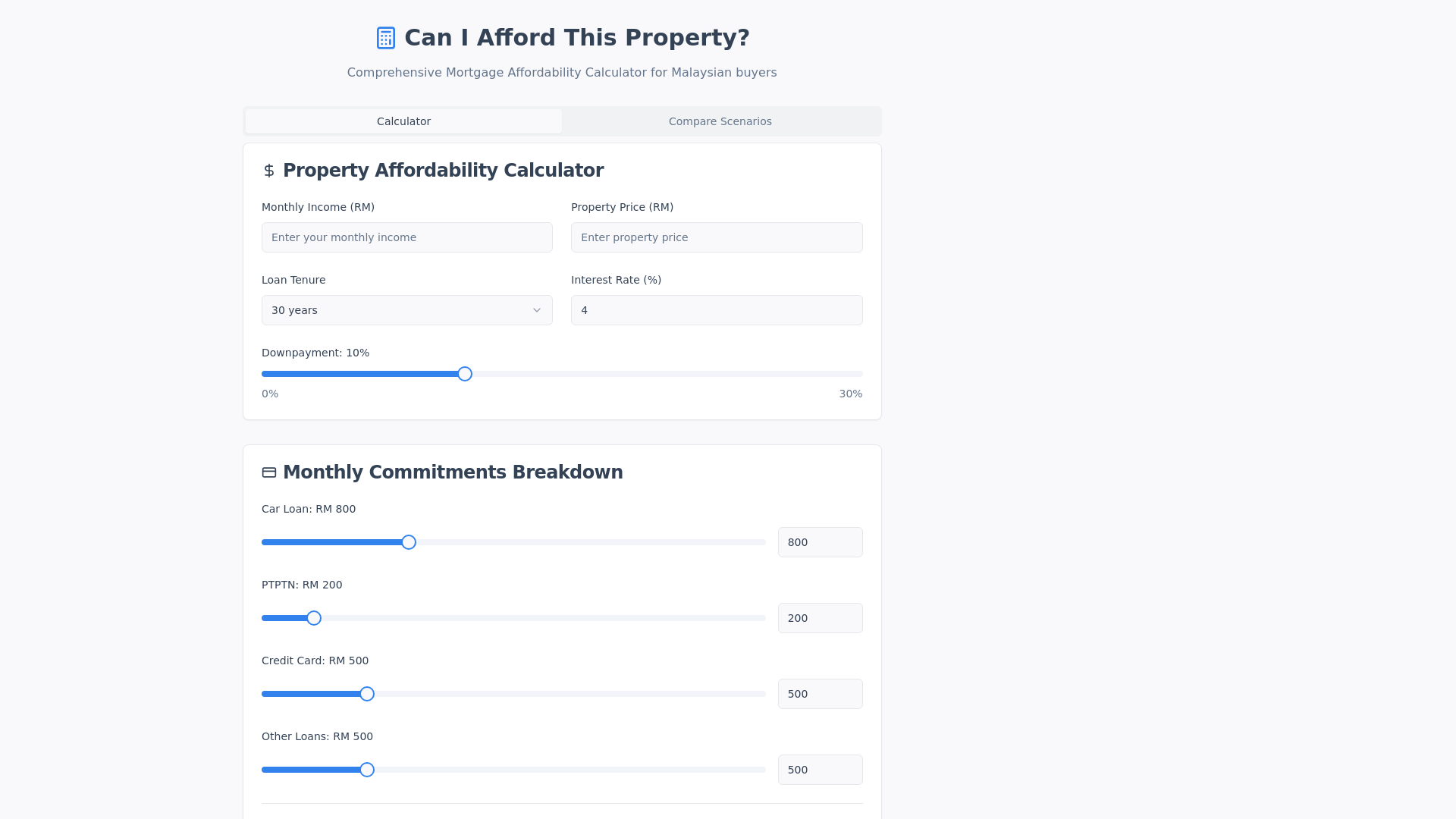Viewport: 1456px width, 819px height.
Task: Click the chevron arrow in the Loan Tenure selector
Action: point(536,310)
